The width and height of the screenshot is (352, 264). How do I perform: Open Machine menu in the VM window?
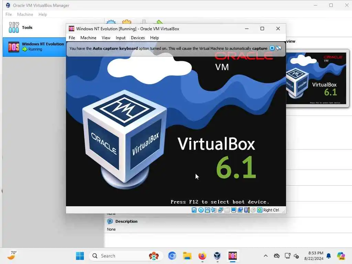[88, 38]
